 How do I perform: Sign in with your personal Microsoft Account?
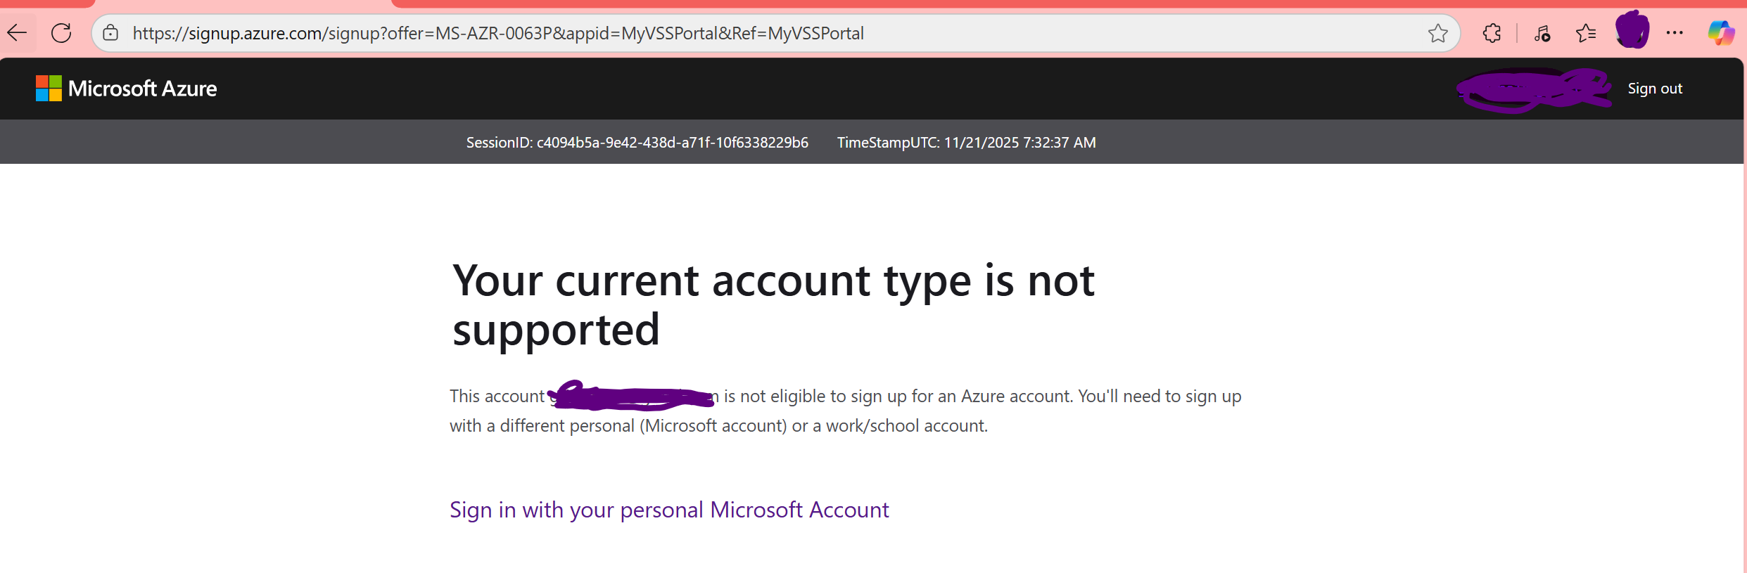pyautogui.click(x=669, y=510)
